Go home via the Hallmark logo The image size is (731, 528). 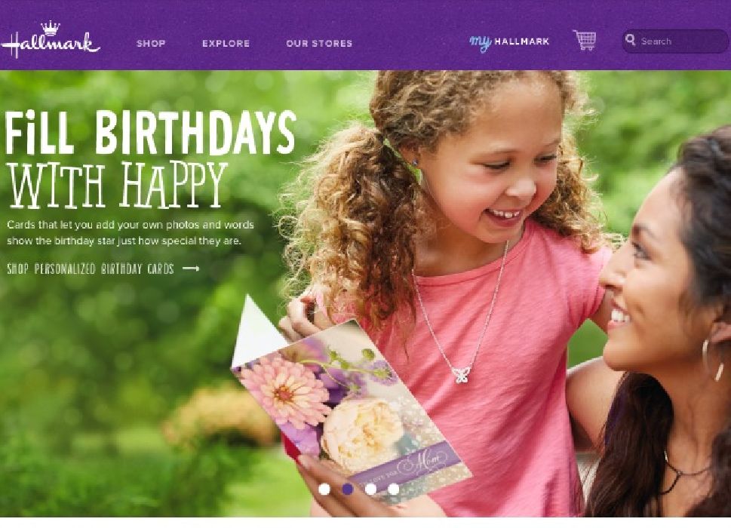tap(51, 40)
